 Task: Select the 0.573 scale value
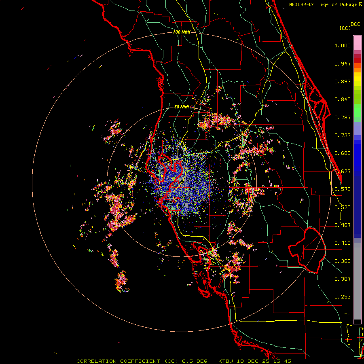tap(343, 189)
